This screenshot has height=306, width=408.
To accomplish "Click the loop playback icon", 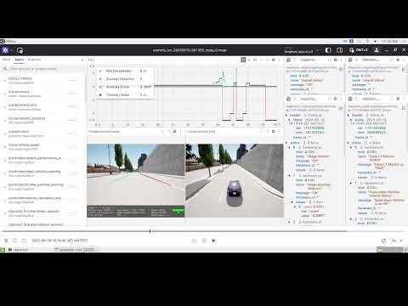I will (x=384, y=241).
